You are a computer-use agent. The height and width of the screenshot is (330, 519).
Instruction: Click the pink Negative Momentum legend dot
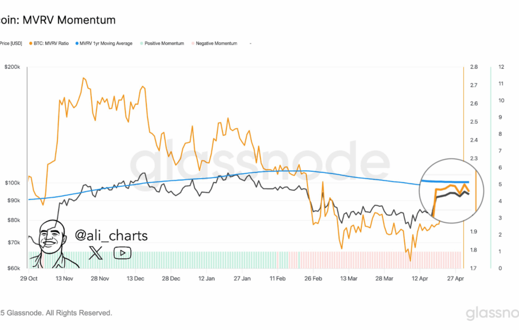point(193,44)
